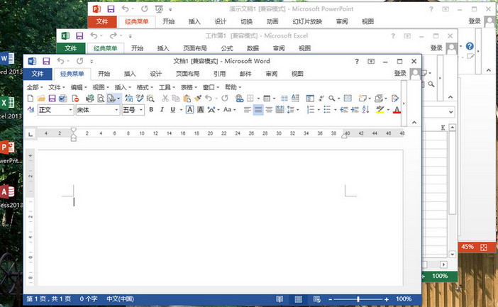The image size is (498, 307).
Task: Select the Format Painter brush icon
Action: click(197, 99)
